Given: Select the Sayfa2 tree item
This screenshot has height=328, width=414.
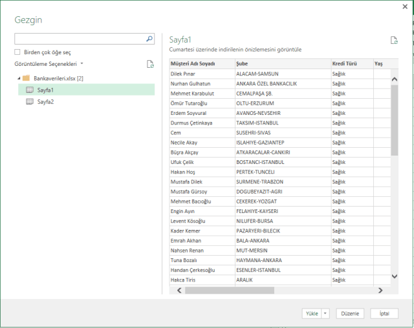Looking at the screenshot, I should point(86,101).
